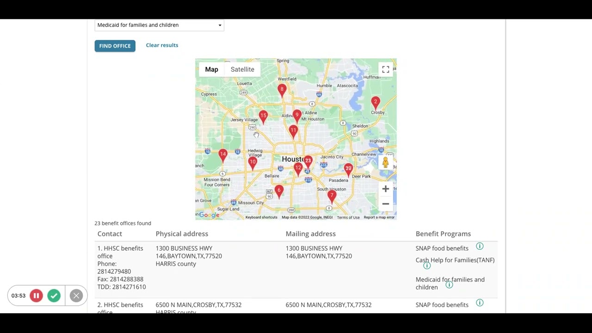Click the Clear results link
The height and width of the screenshot is (333, 592).
coord(162,45)
